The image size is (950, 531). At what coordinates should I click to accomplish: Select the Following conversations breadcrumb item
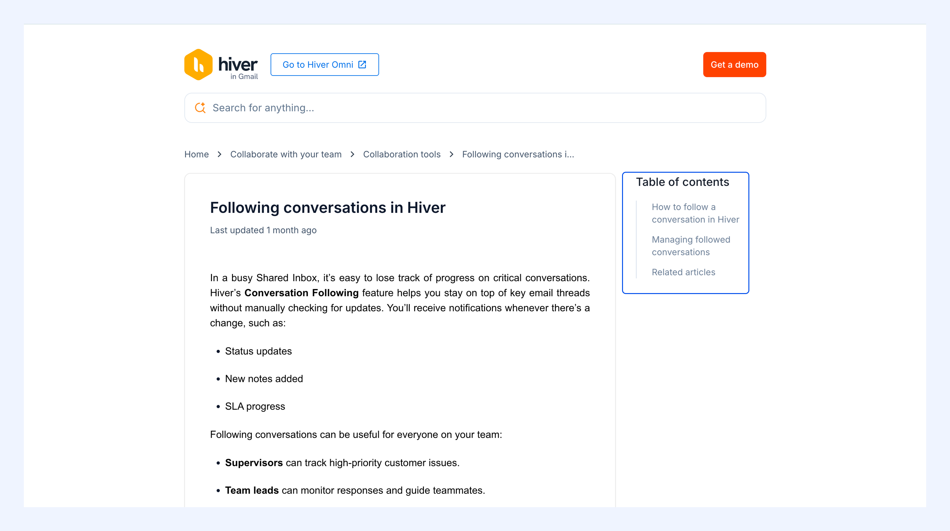[x=518, y=154]
